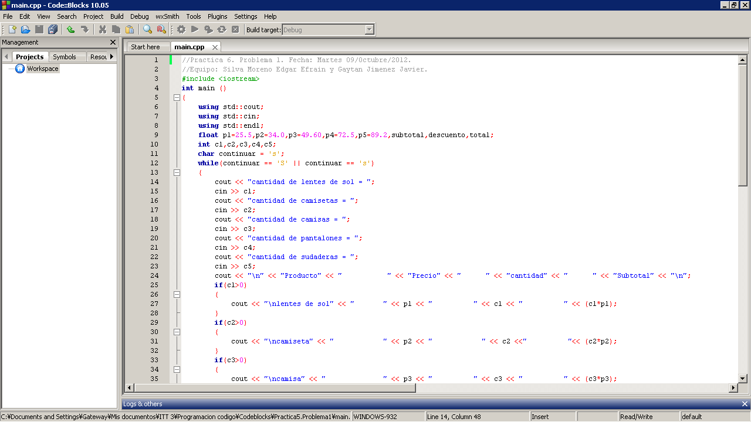Save all open files

pos(53,29)
